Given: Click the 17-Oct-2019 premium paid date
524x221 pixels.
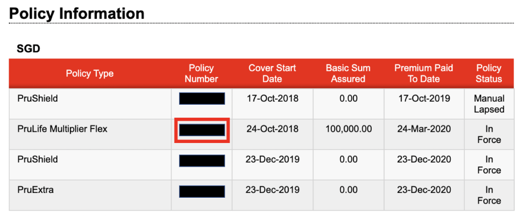Looking at the screenshot, I should [424, 99].
